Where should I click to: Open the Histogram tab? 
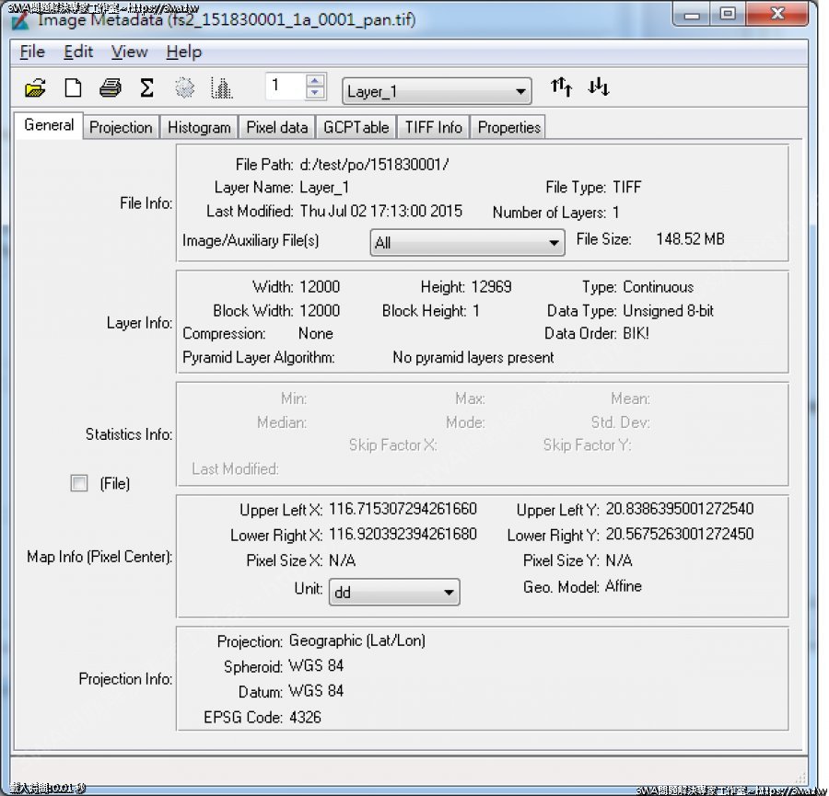199,127
